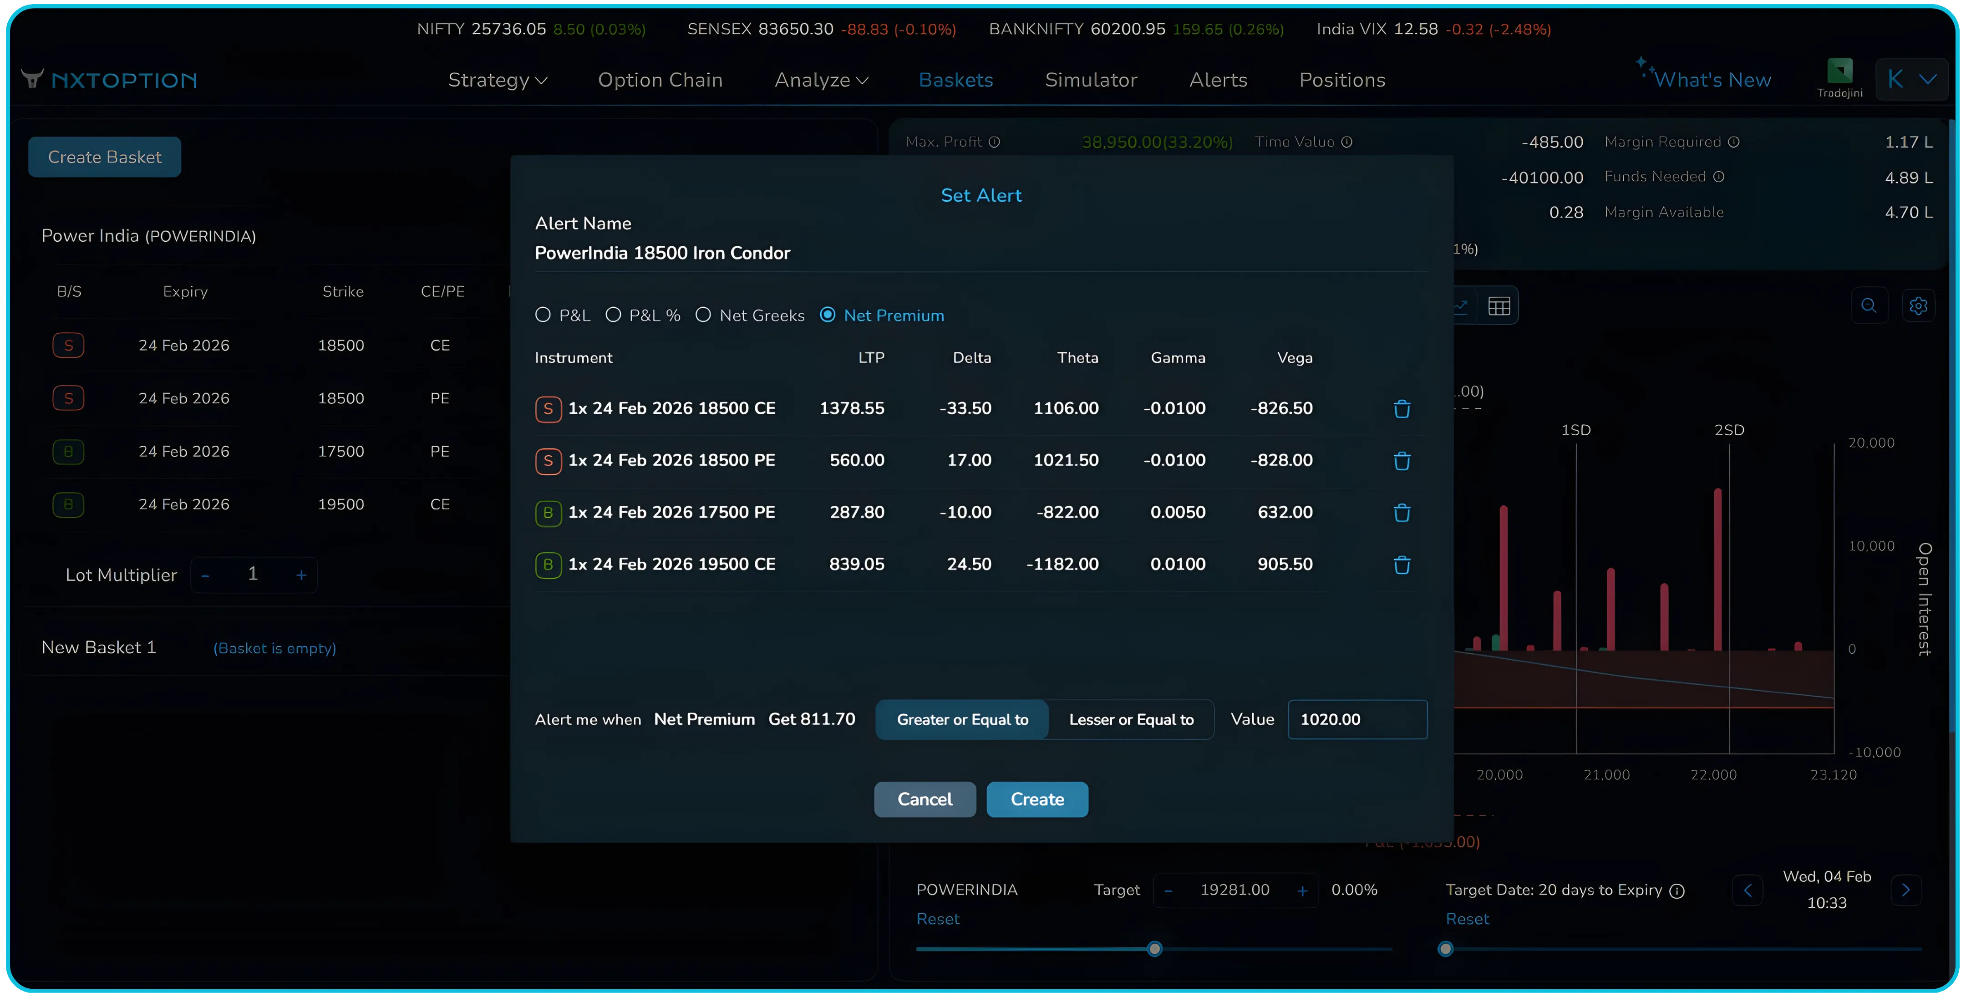Click the alert Value input field

pyautogui.click(x=1357, y=719)
